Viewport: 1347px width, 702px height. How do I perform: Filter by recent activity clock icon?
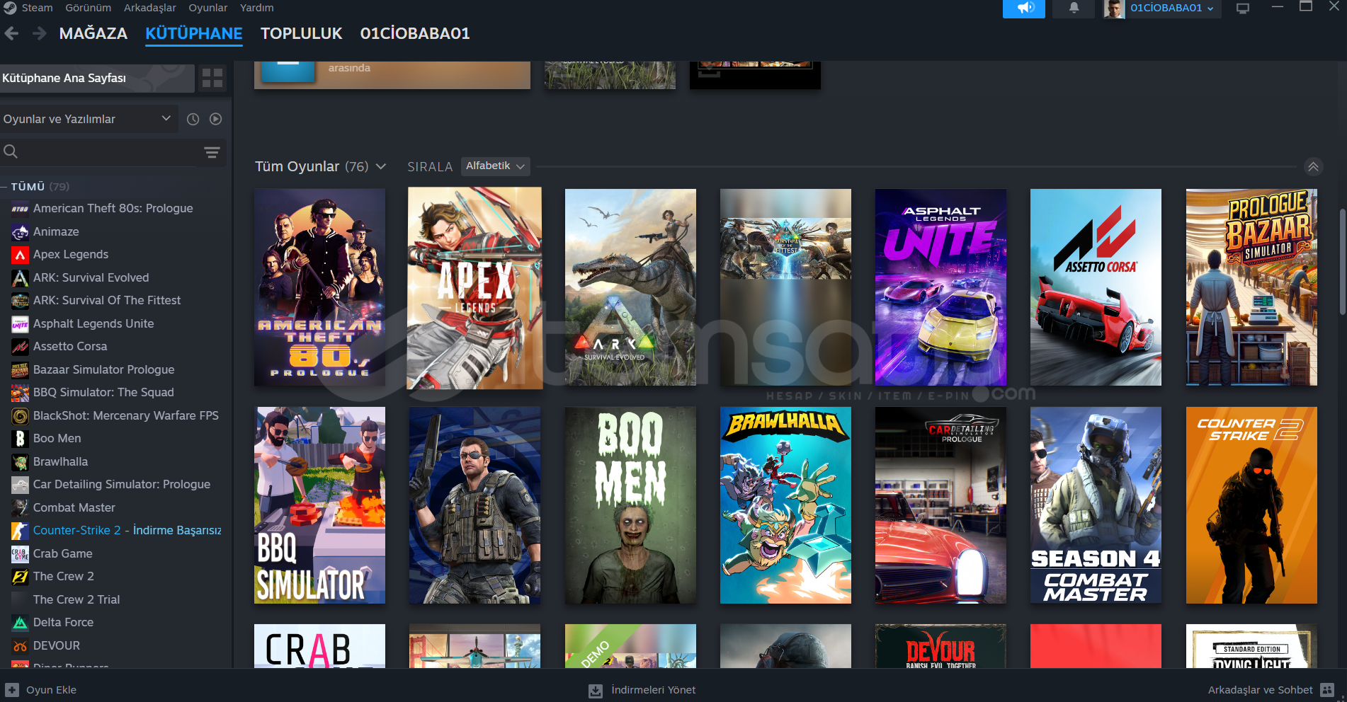[x=193, y=119]
